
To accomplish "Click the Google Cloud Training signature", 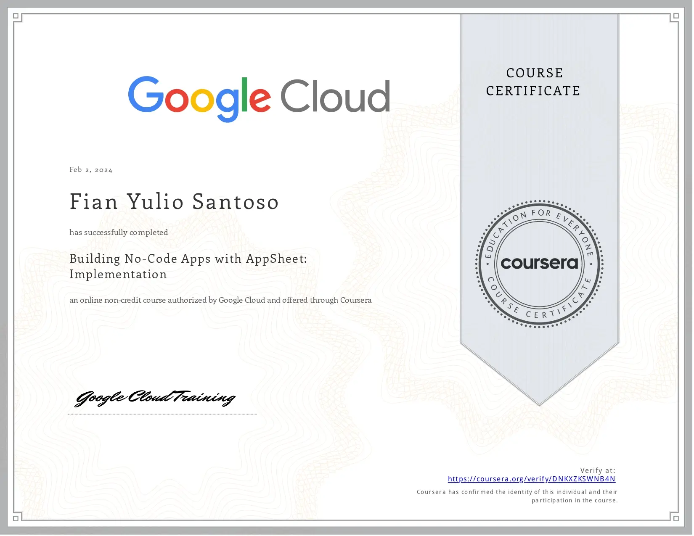I will pyautogui.click(x=155, y=398).
